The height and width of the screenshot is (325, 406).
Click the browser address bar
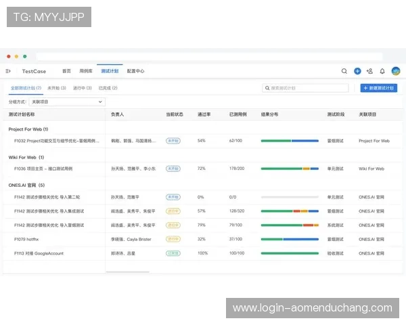coord(209,56)
